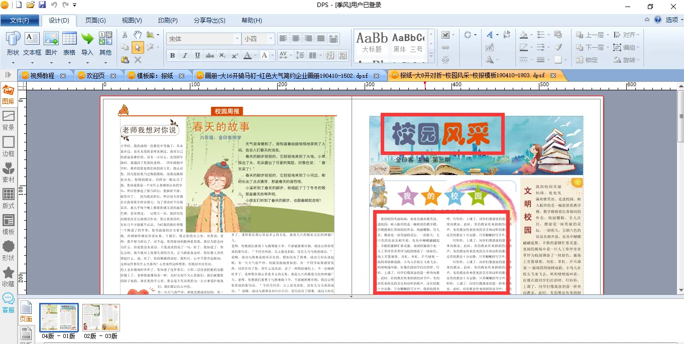Insert a text box (文本框)
684x344 pixels.
click(x=32, y=43)
